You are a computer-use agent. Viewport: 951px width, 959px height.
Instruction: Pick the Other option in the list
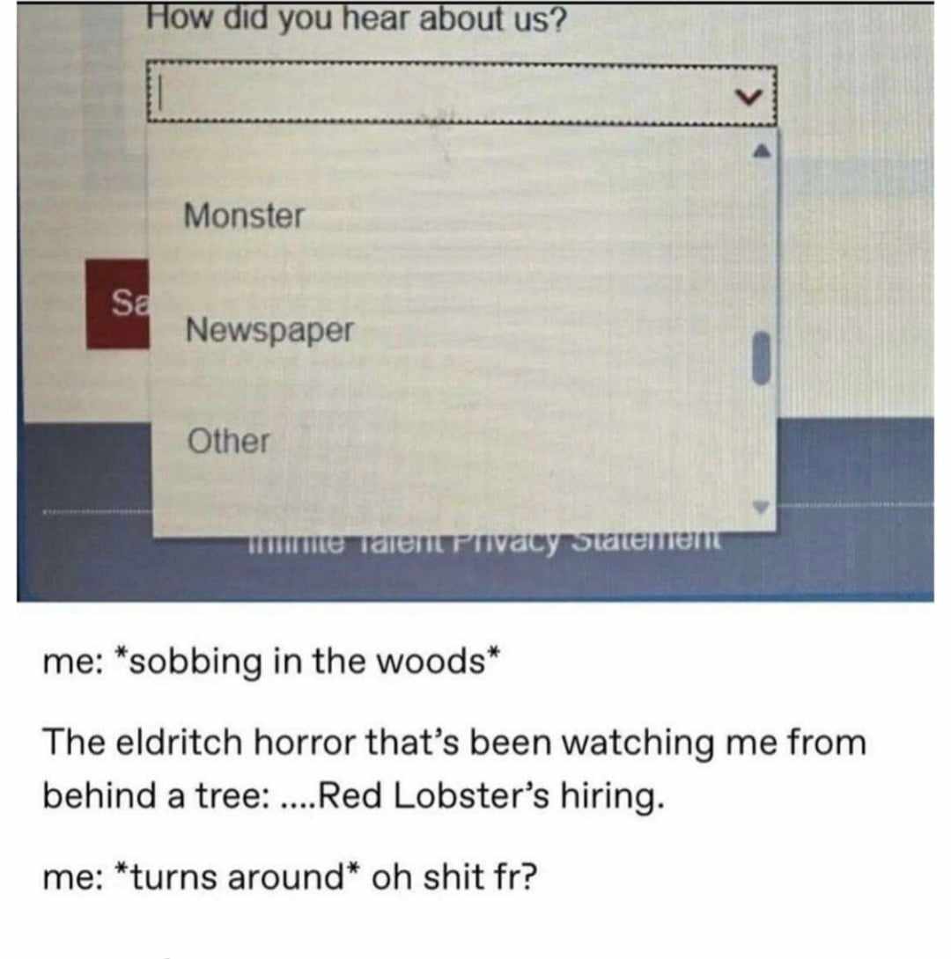pos(228,441)
